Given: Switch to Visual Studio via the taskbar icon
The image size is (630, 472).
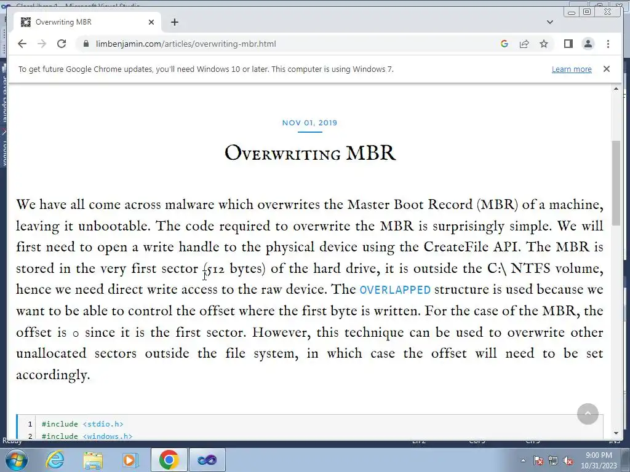Looking at the screenshot, I should tap(207, 460).
